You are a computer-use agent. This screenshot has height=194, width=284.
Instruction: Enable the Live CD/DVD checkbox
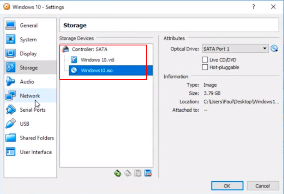coord(205,60)
